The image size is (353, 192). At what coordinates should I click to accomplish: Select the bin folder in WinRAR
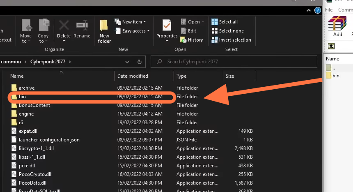point(336,76)
